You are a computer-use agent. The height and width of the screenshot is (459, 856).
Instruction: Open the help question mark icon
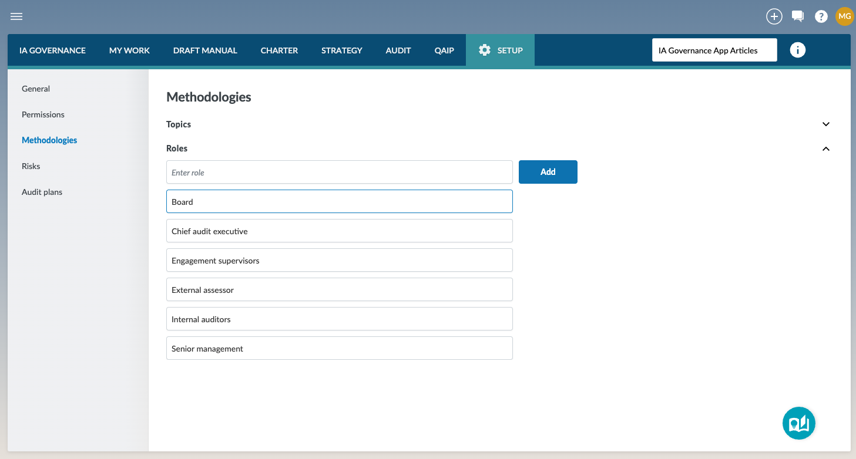821,16
